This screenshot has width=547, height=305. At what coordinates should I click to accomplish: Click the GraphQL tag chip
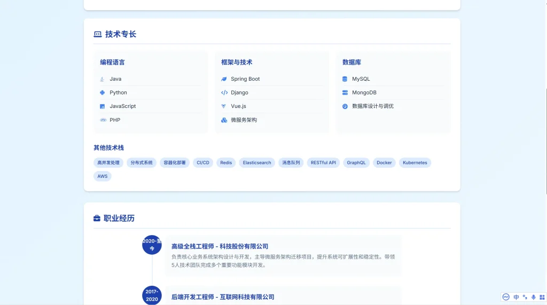tap(356, 162)
